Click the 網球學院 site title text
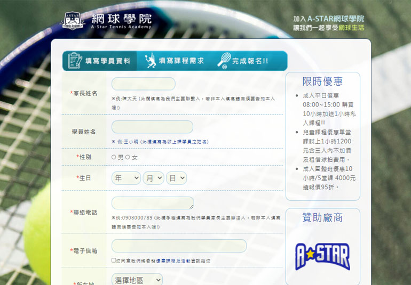 click(x=122, y=19)
